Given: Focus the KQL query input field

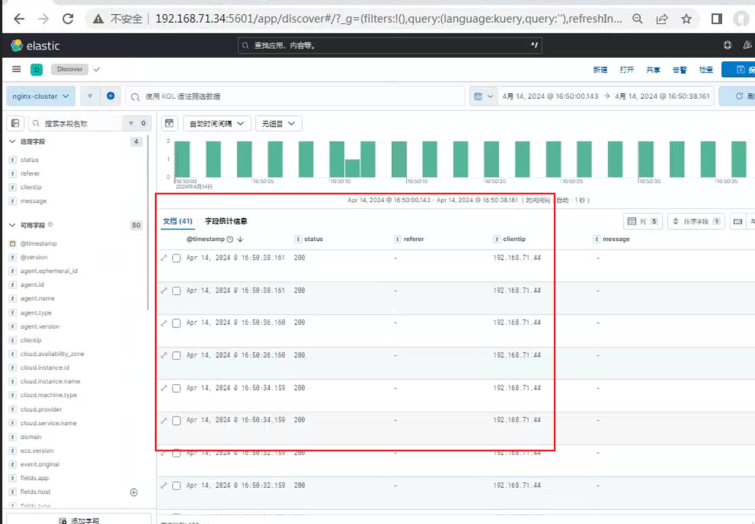Looking at the screenshot, I should point(295,96).
